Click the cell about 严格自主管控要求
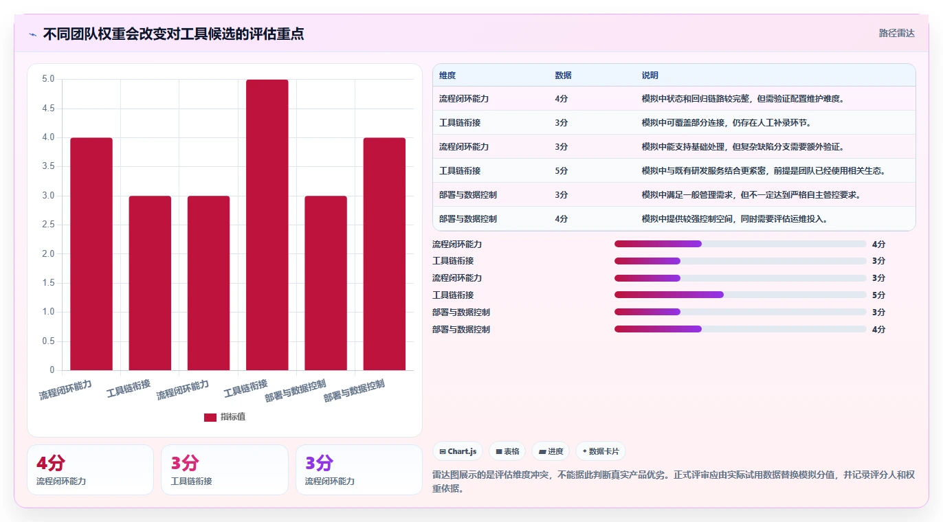 [751, 194]
